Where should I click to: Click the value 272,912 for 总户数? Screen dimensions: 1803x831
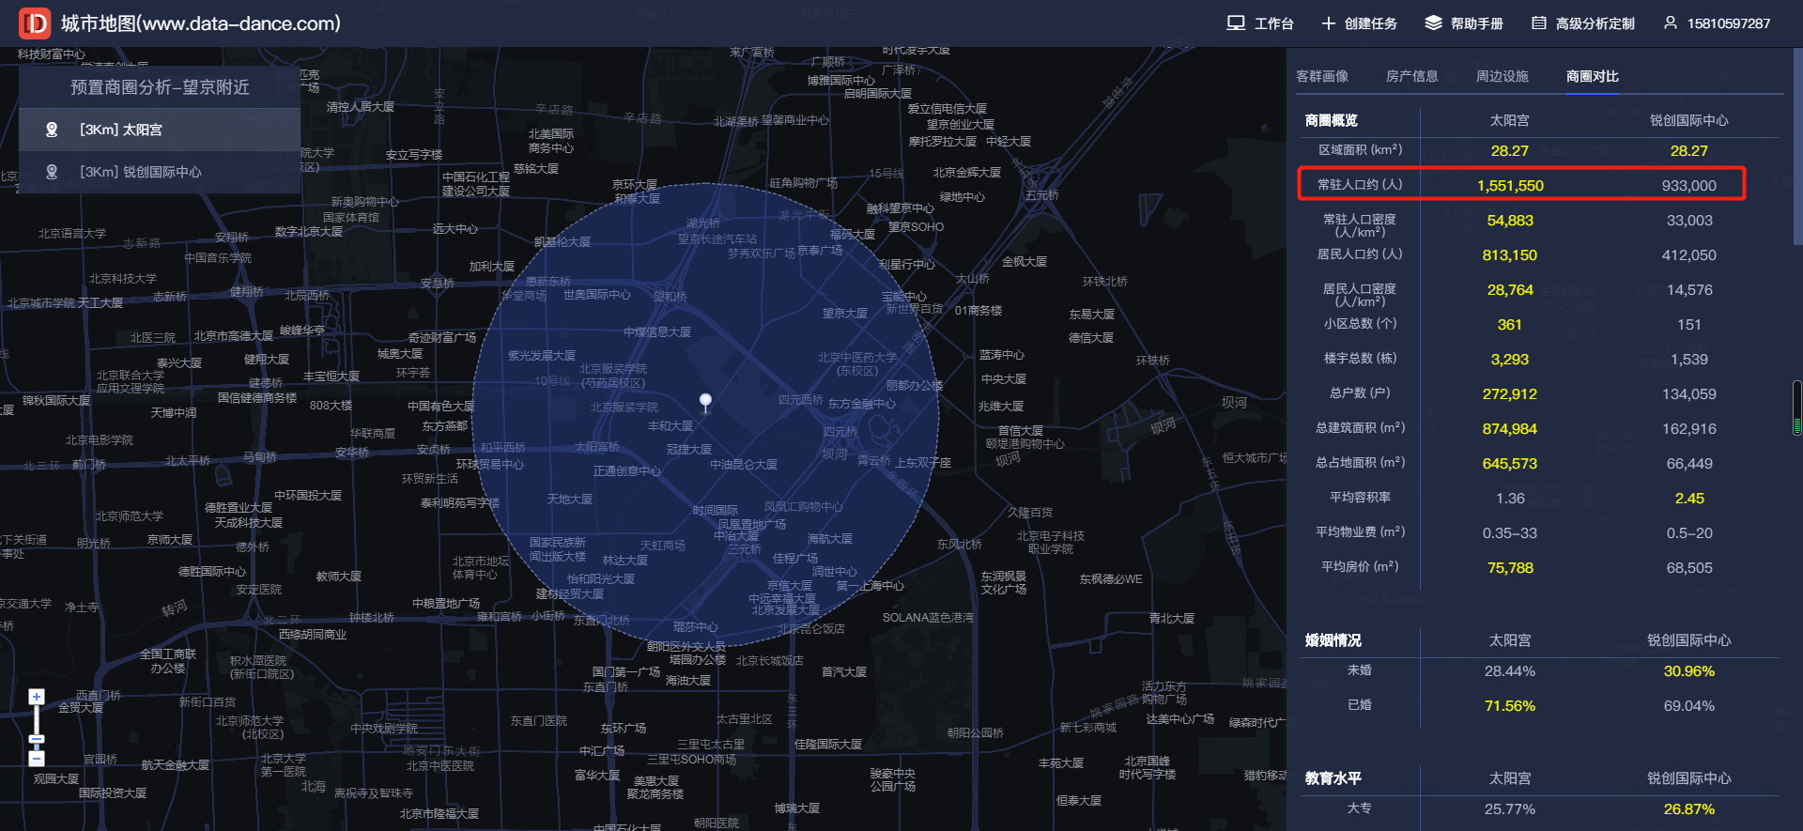(1510, 394)
